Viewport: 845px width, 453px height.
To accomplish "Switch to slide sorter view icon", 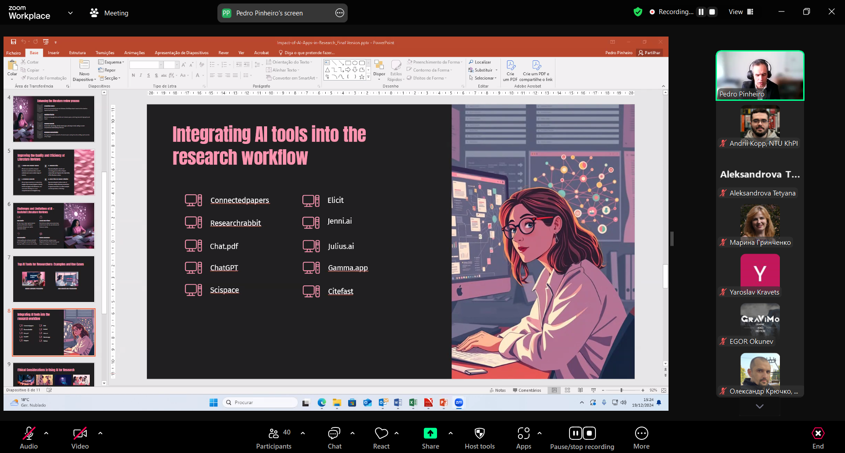I will tap(567, 390).
